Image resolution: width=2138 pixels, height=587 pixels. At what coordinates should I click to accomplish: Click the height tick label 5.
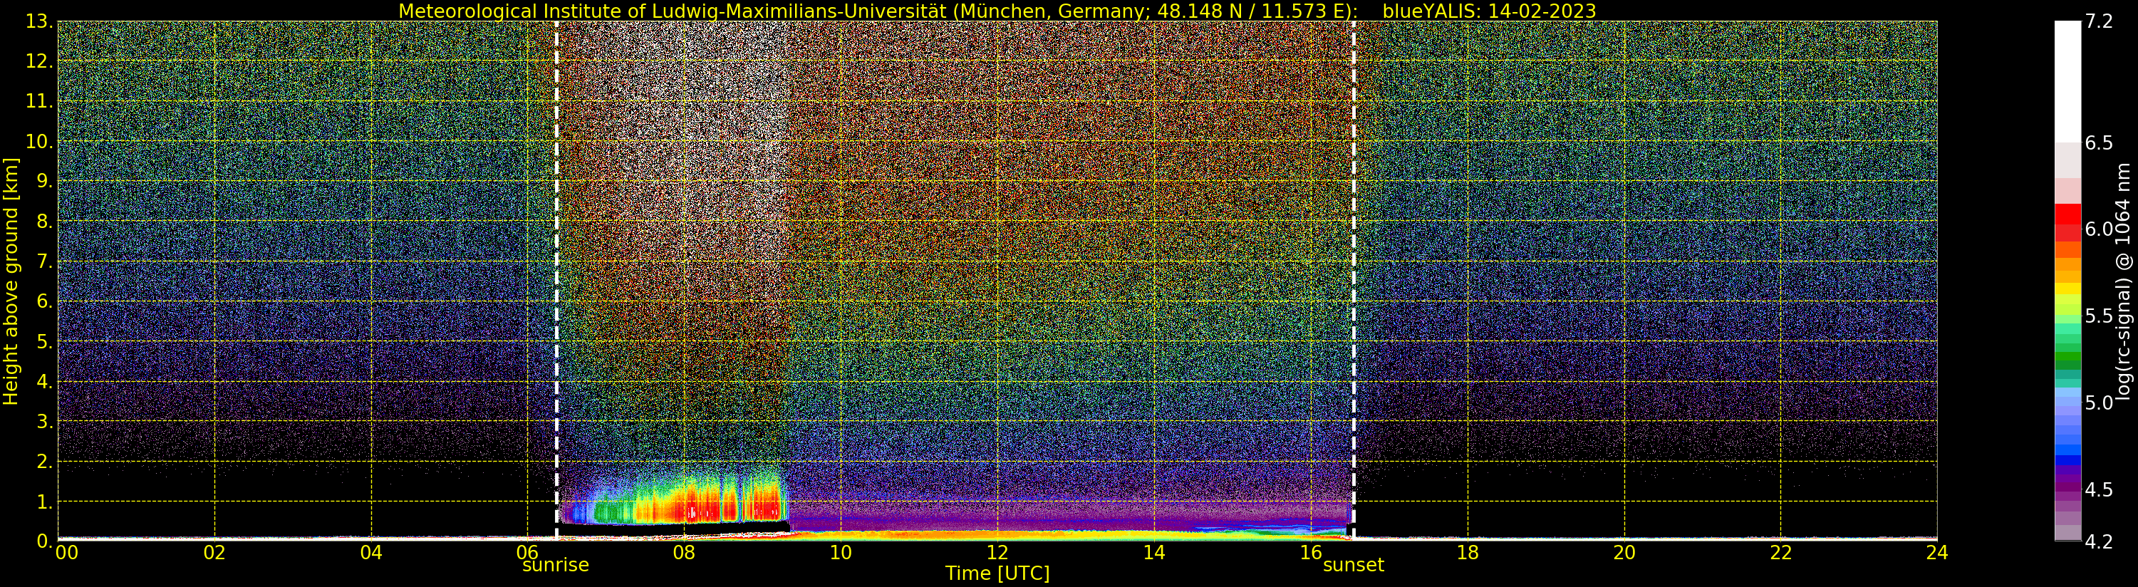tap(45, 341)
